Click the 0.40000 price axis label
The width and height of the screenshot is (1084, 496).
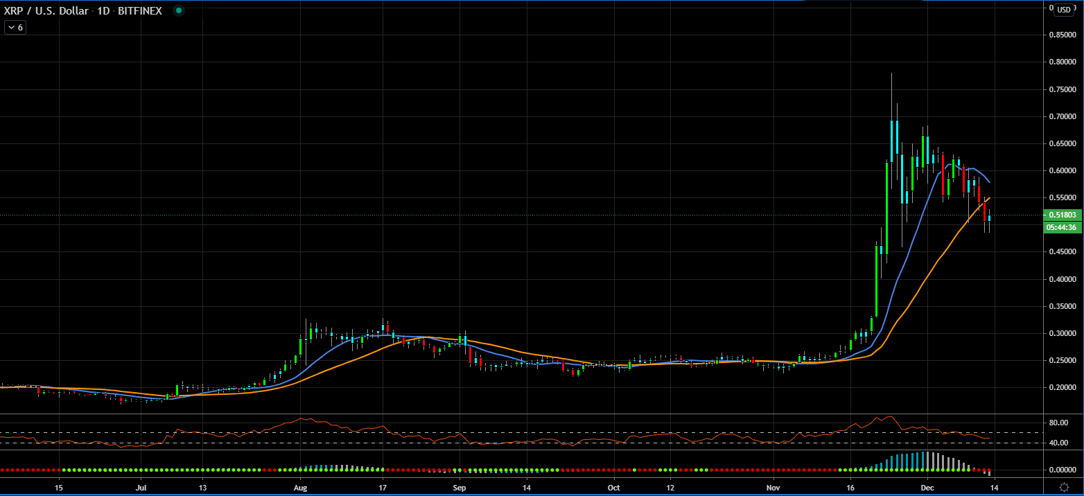1063,279
